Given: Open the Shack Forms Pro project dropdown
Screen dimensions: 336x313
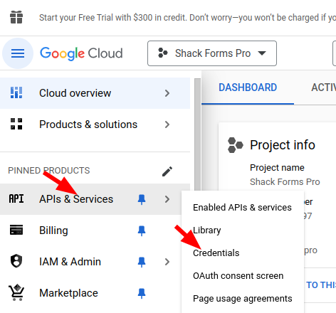Looking at the screenshot, I should pos(212,53).
